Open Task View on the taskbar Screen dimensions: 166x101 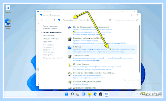78,94
